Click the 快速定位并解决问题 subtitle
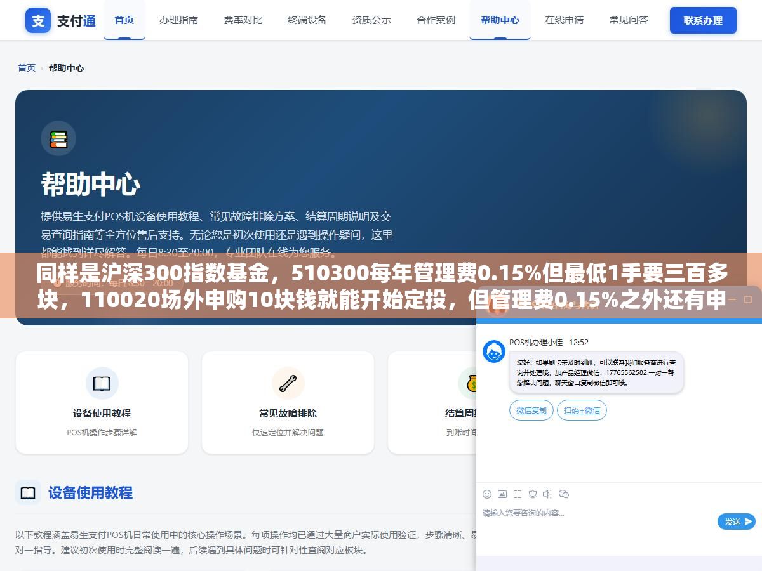 pyautogui.click(x=288, y=432)
